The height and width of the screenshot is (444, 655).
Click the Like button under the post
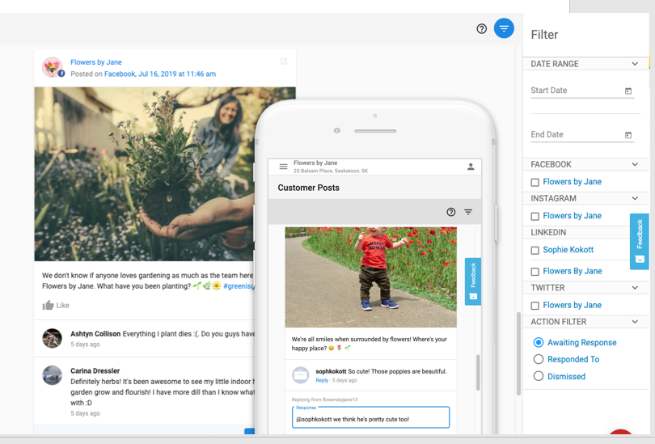56,306
